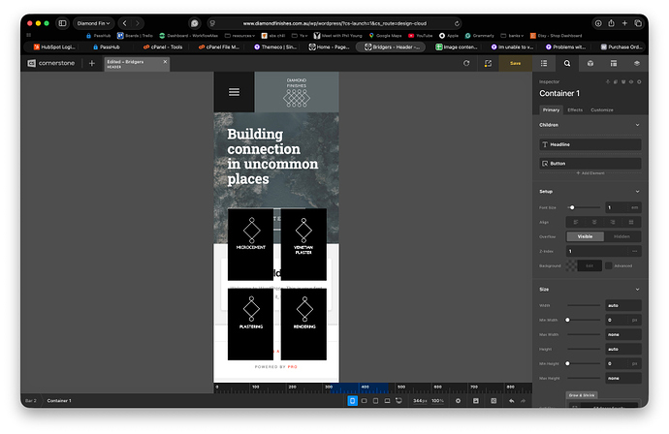Switch to the Customize tab
This screenshot has width=669, height=434.
[x=602, y=109]
